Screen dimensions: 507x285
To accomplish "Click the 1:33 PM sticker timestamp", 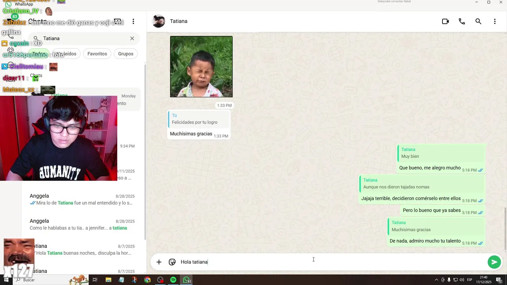I will (224, 105).
